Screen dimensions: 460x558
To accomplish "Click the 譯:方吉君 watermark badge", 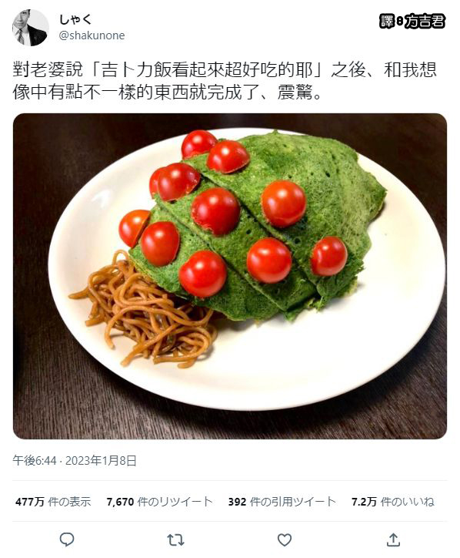I will point(412,22).
